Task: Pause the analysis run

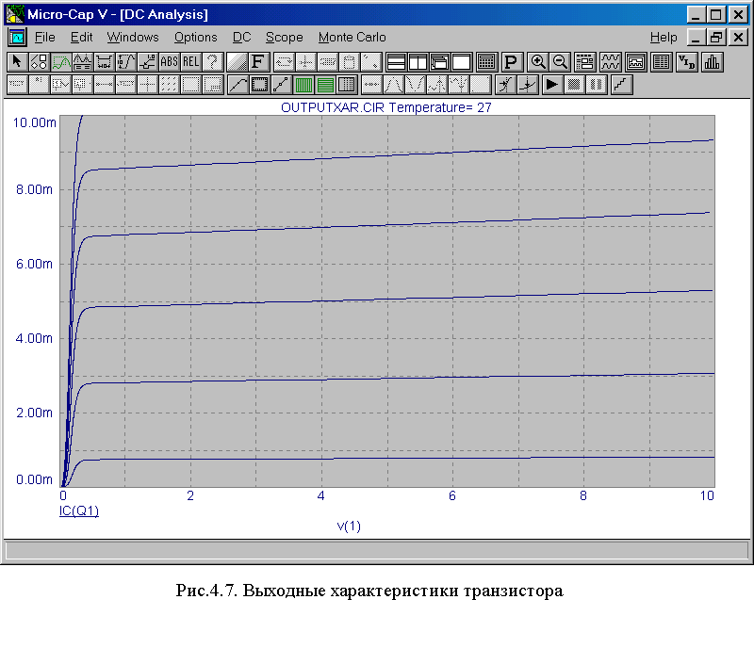Action: point(596,85)
